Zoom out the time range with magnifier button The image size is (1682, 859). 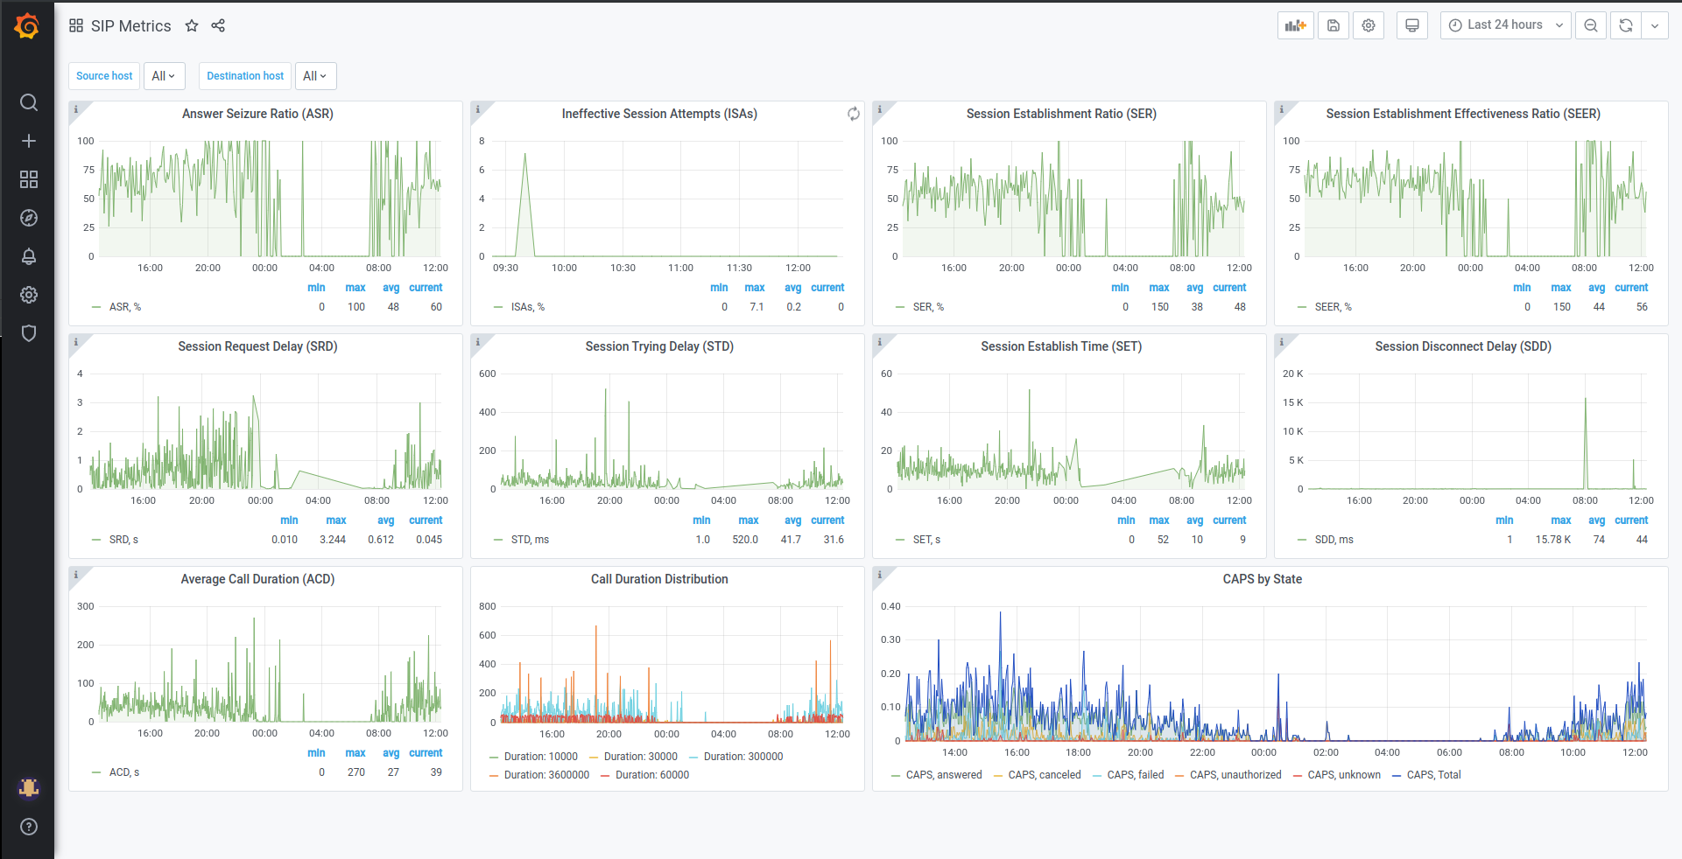point(1590,25)
